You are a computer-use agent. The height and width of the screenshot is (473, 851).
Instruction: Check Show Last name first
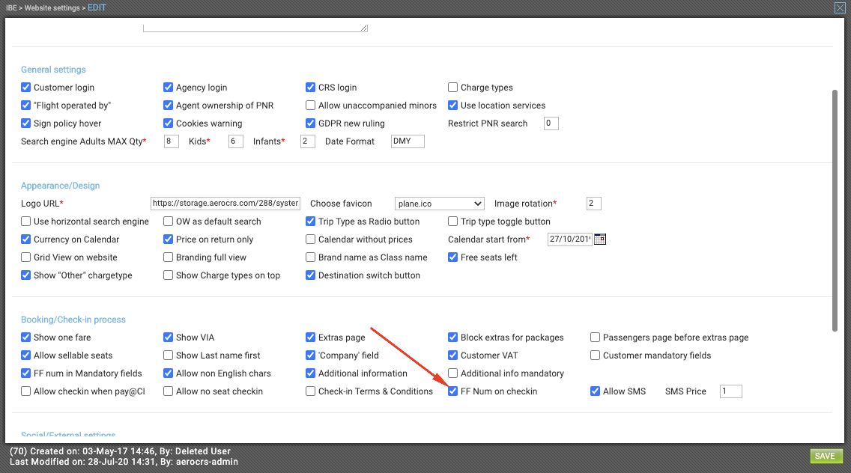click(169, 355)
